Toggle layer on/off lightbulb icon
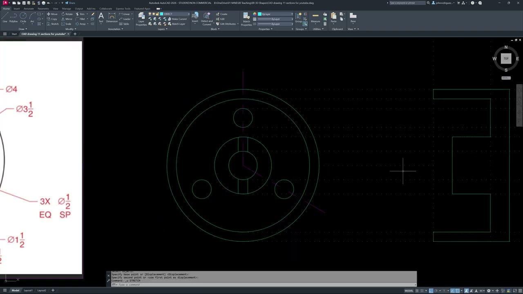The image size is (523, 294). point(150,14)
